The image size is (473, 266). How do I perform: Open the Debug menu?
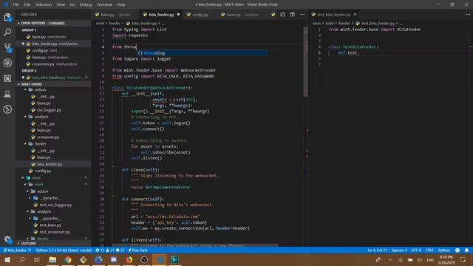(86, 4)
